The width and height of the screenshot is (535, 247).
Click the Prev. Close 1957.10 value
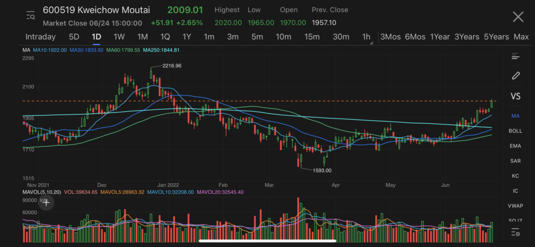pos(324,23)
